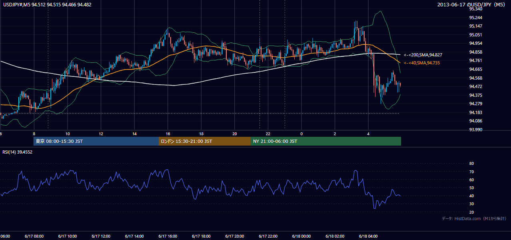Select the 200 SMA label reading 94.827

point(423,55)
